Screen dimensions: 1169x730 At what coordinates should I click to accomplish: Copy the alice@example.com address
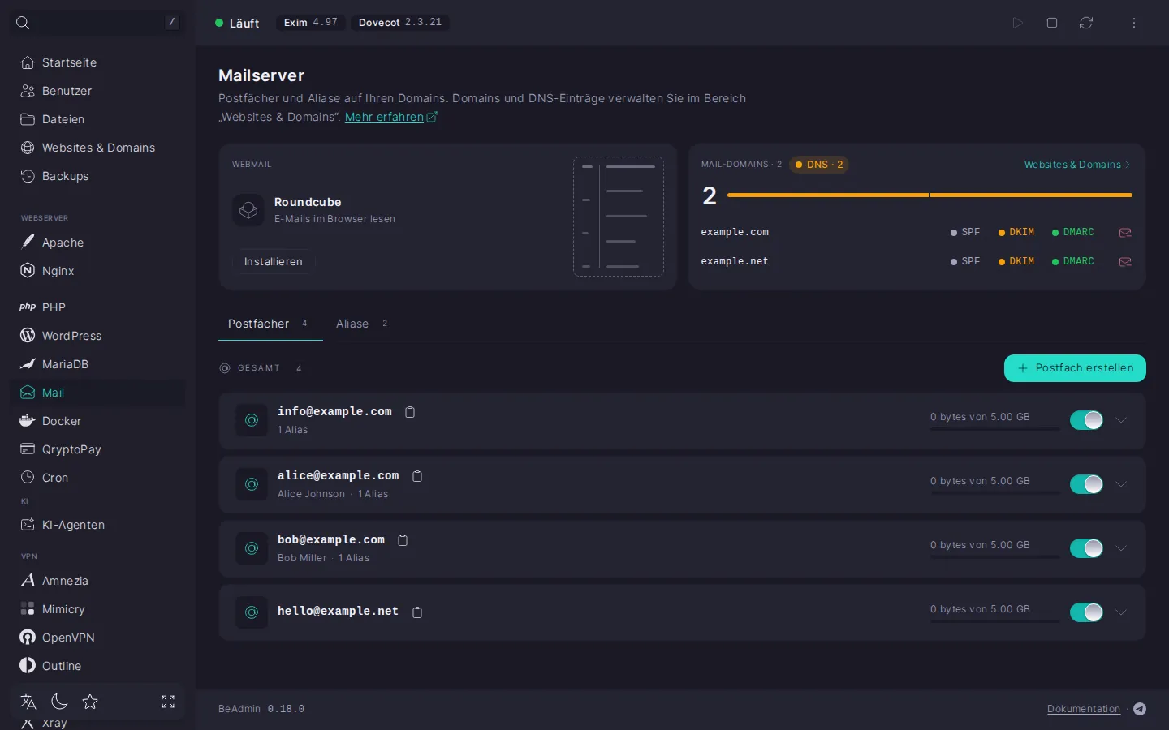point(417,476)
